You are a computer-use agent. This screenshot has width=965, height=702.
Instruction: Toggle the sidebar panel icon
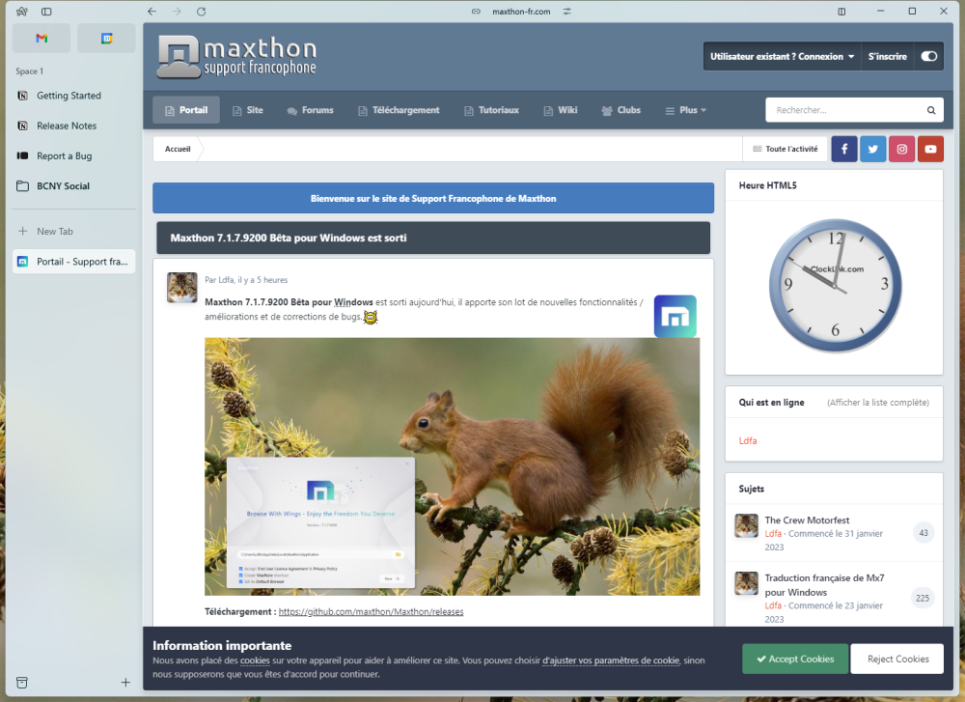pos(46,12)
